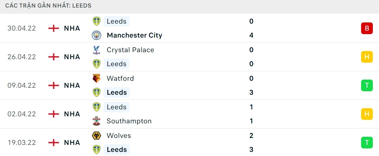Click the Watford club crest
This screenshot has width=379, height=156.
pos(97,78)
